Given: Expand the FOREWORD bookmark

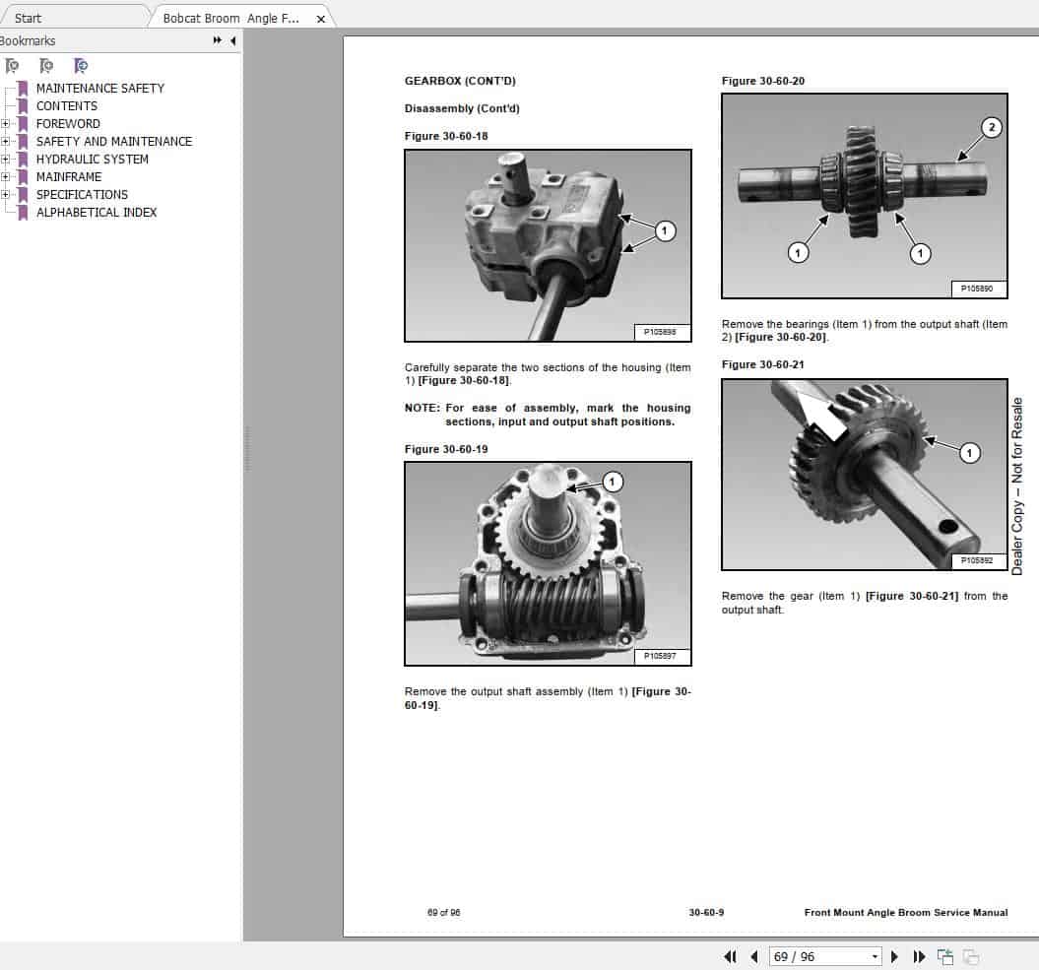Looking at the screenshot, I should pyautogui.click(x=8, y=123).
